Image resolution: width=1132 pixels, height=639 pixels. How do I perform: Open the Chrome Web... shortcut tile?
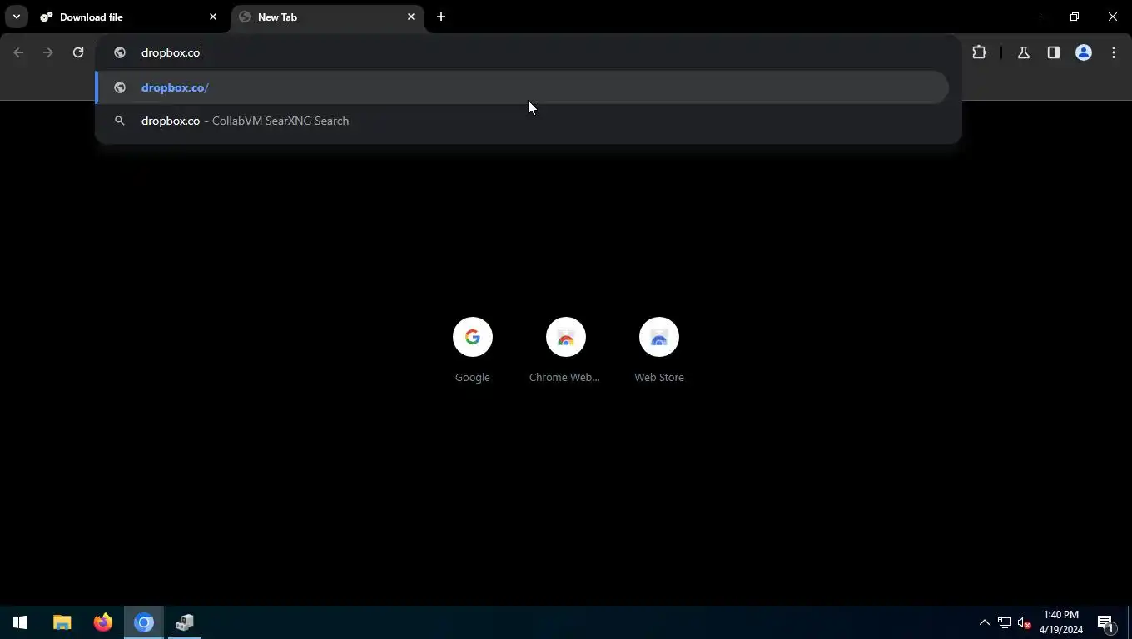coord(566,349)
